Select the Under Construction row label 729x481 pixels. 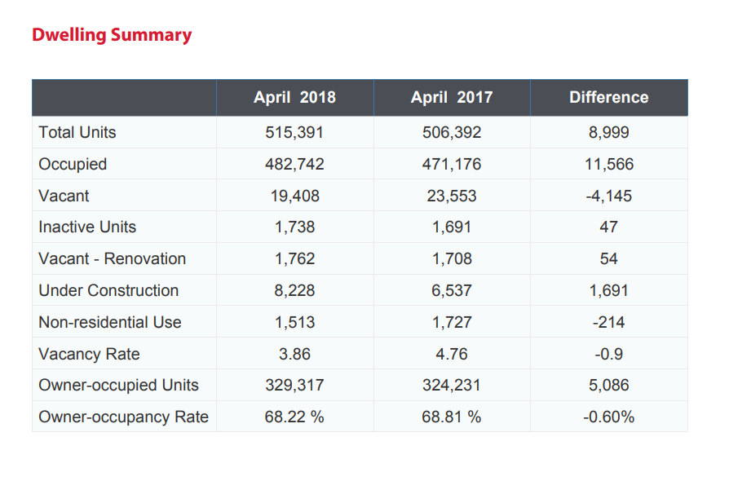(108, 290)
